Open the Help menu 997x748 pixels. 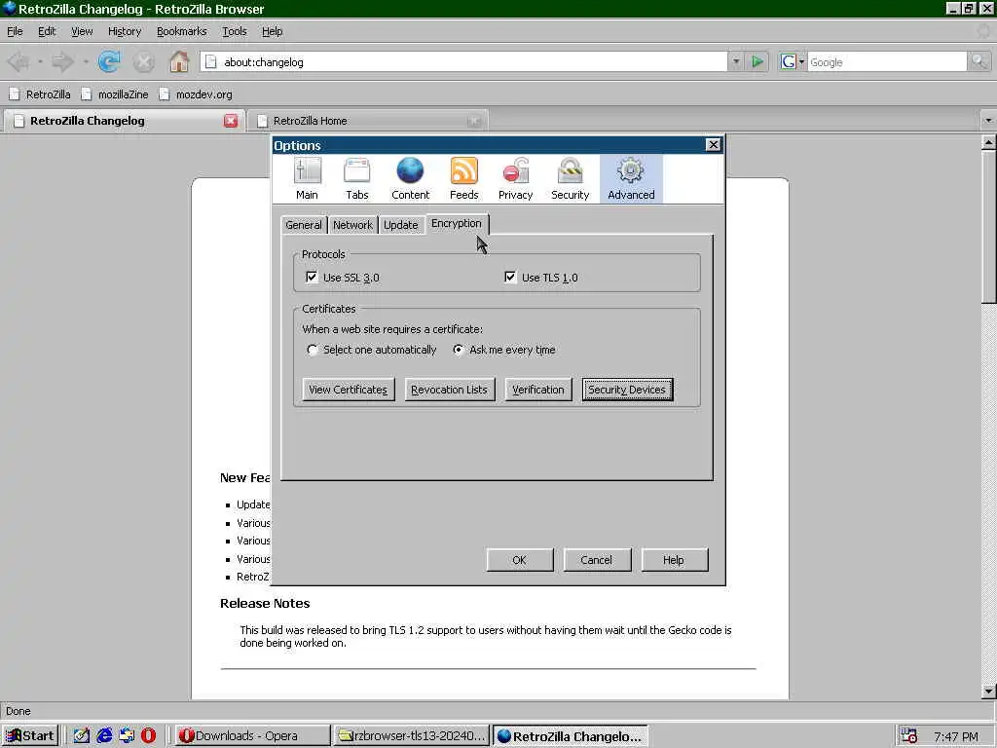[273, 31]
